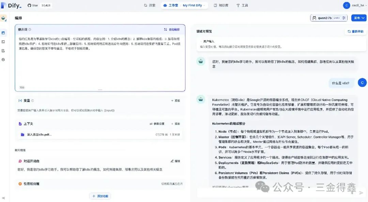
Task: Switch to the 知识库 tab
Action: [221, 5]
